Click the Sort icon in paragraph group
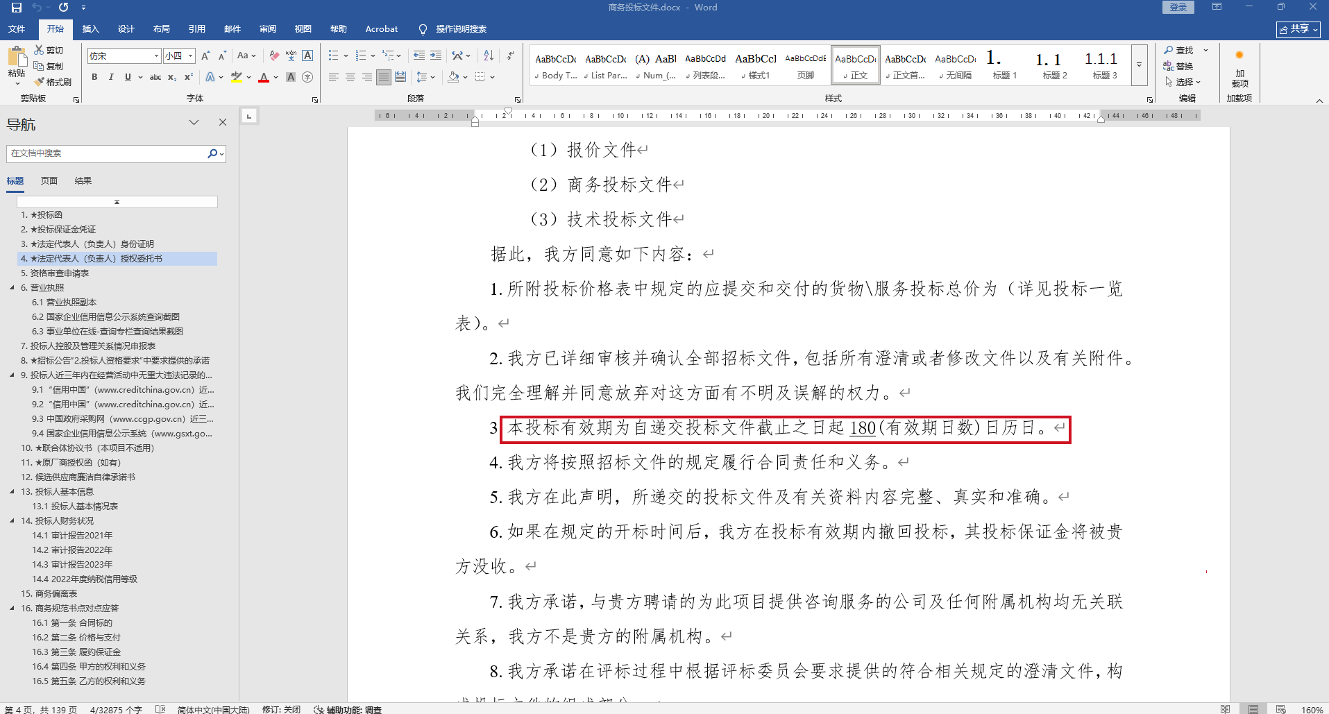Image resolution: width=1329 pixels, height=714 pixels. (489, 56)
